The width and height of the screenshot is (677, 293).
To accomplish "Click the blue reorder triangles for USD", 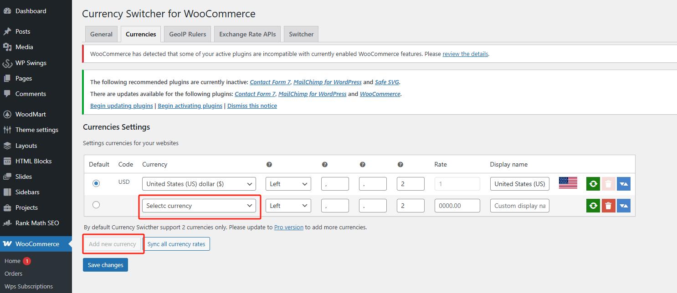I will click(623, 184).
